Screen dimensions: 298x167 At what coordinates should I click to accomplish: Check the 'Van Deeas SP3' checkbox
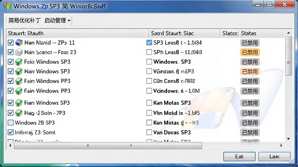[x=149, y=132]
